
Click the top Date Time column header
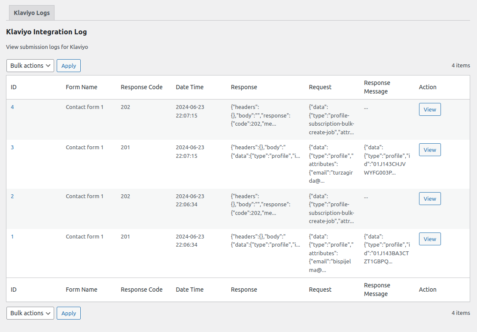coord(189,87)
